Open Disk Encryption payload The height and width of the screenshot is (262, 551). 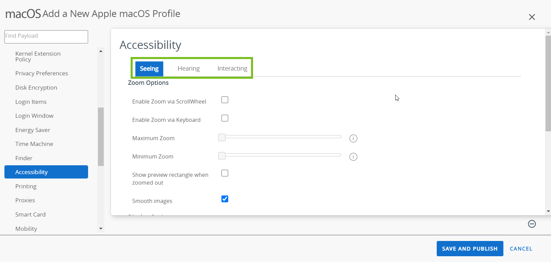36,88
